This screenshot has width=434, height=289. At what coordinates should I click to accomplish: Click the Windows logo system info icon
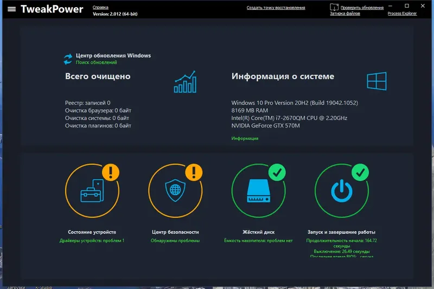tap(376, 81)
